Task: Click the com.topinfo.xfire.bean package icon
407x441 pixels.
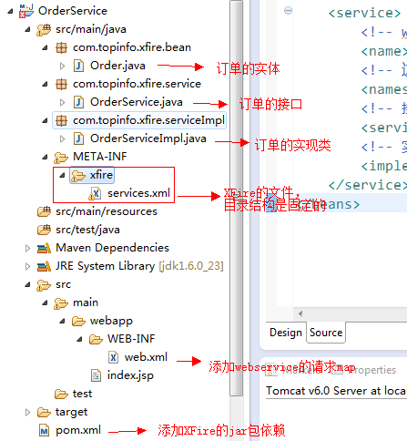Action: pos(61,47)
